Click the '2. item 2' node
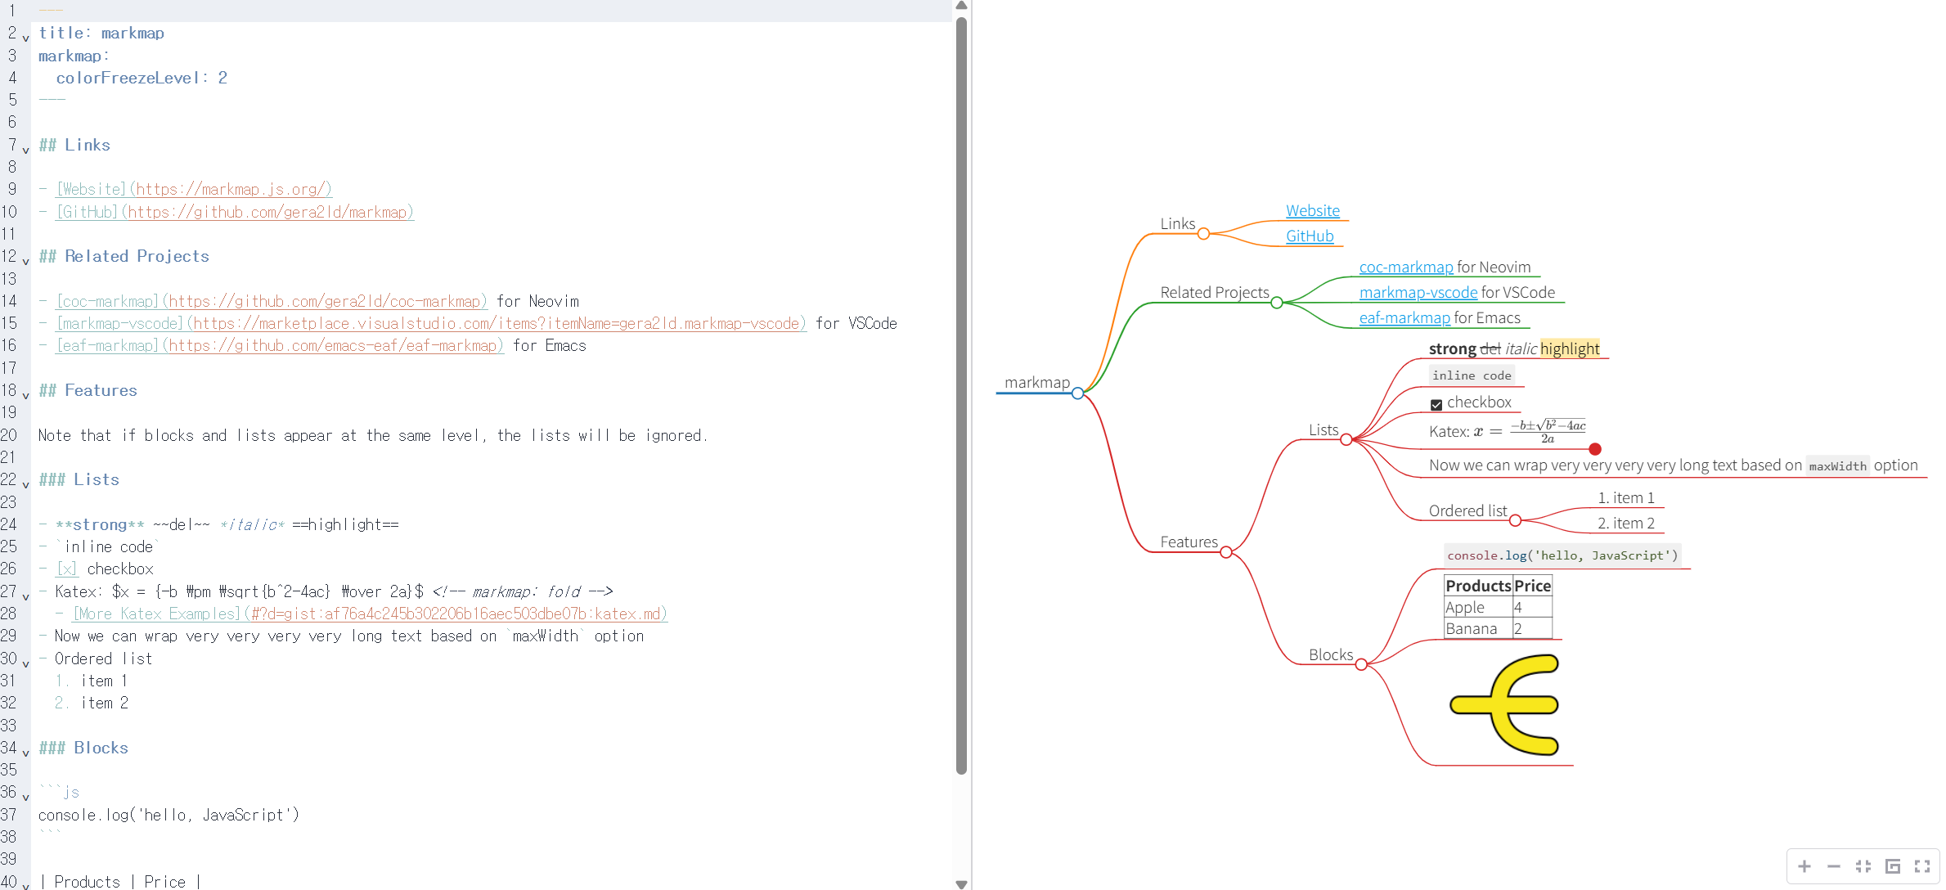 (1626, 524)
